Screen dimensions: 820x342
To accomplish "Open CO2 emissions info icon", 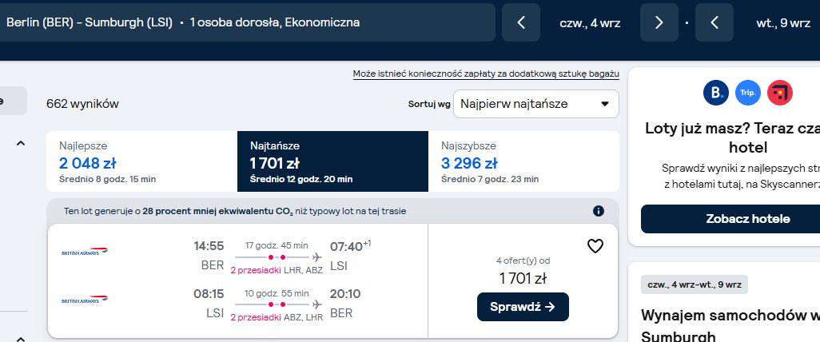I will tap(599, 211).
